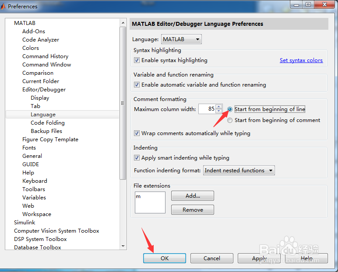Open Fonts preferences
Image resolution: width=338 pixels, height=272 pixels.
pos(29,148)
